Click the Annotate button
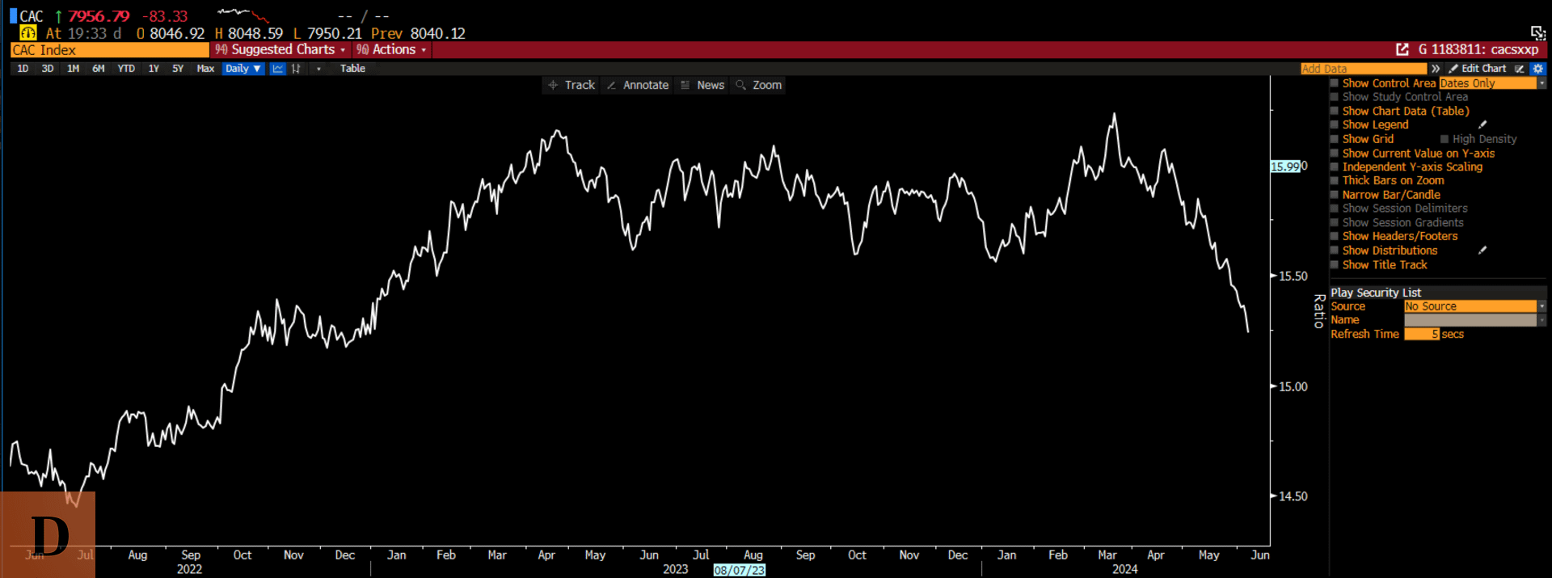This screenshot has height=578, width=1552. (x=638, y=85)
